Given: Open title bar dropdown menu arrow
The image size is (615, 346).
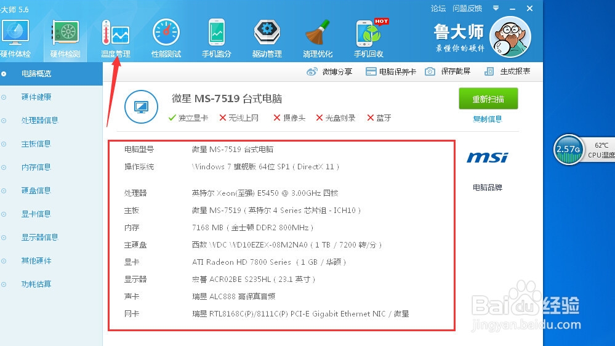Looking at the screenshot, I should coord(496,8).
